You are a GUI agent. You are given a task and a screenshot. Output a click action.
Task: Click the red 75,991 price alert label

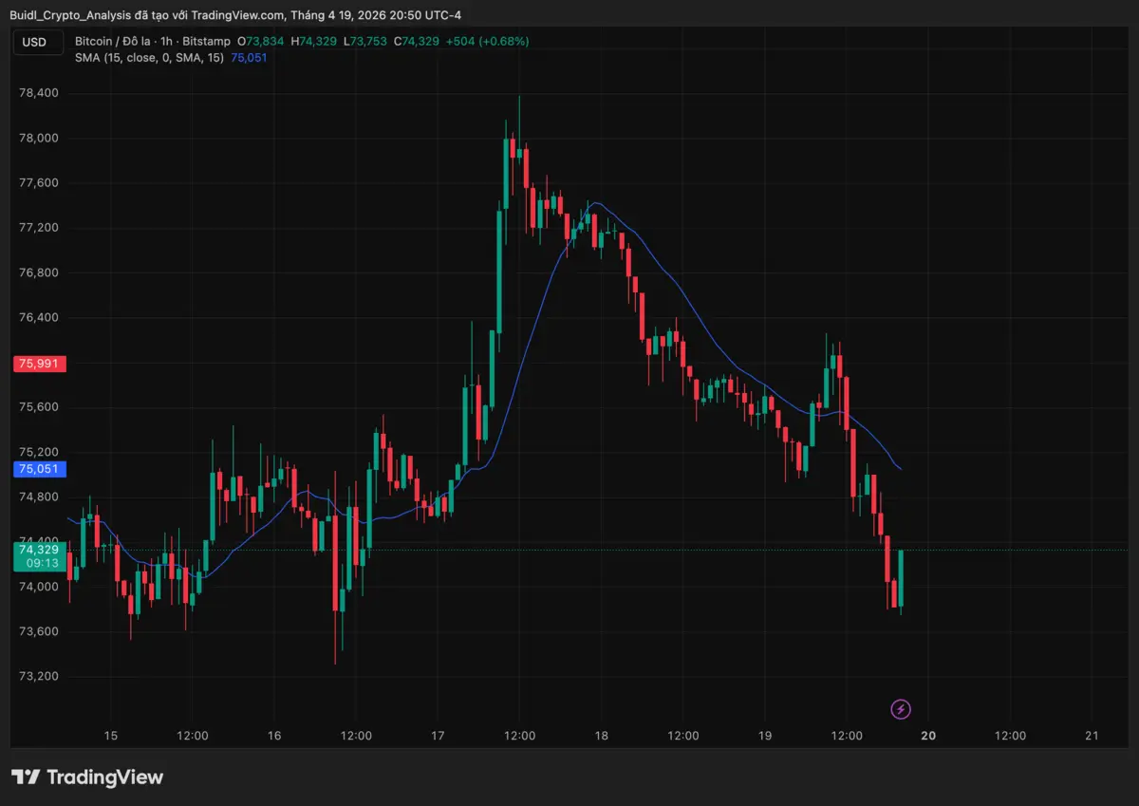39,364
